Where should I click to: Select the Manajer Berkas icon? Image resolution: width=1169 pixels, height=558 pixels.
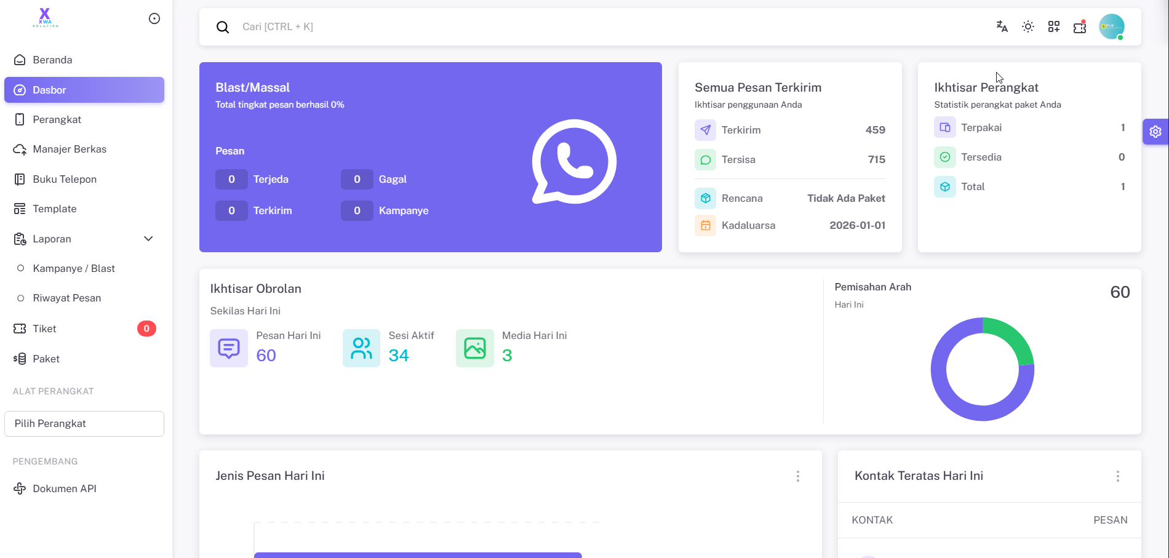(x=19, y=149)
